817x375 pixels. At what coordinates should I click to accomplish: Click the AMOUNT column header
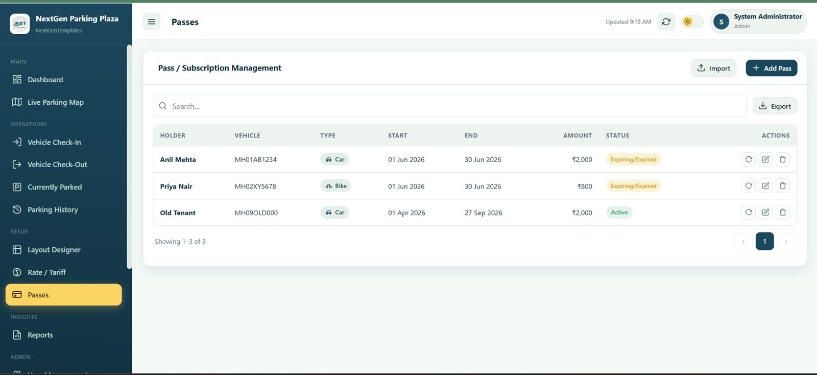coord(578,135)
